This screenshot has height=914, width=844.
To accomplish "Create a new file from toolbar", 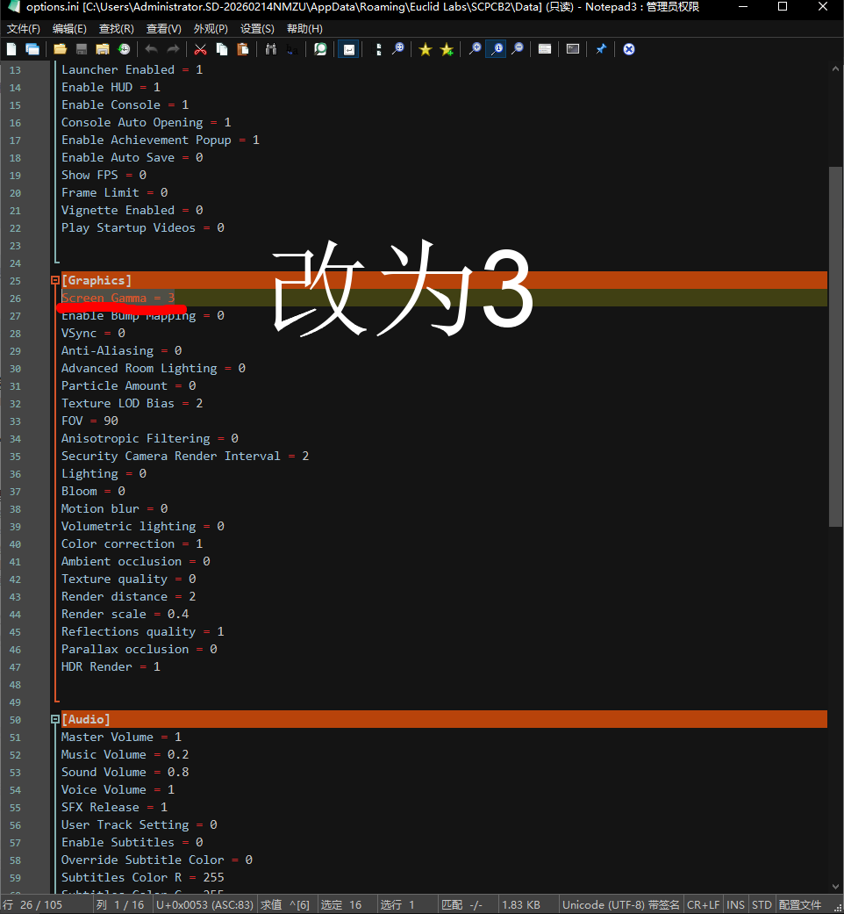I will [11, 49].
